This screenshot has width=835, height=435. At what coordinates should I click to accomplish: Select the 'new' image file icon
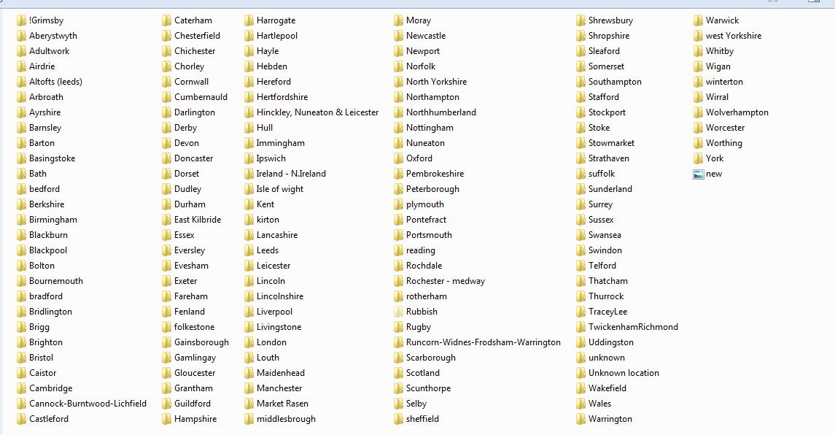(698, 174)
